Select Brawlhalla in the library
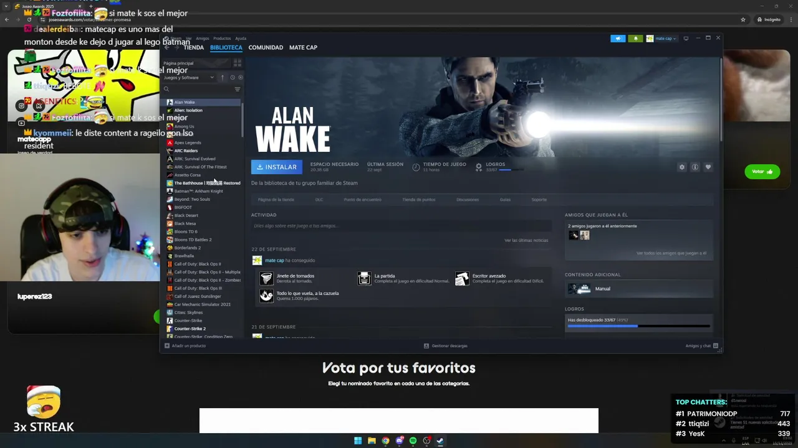Image resolution: width=798 pixels, height=448 pixels. (x=184, y=256)
